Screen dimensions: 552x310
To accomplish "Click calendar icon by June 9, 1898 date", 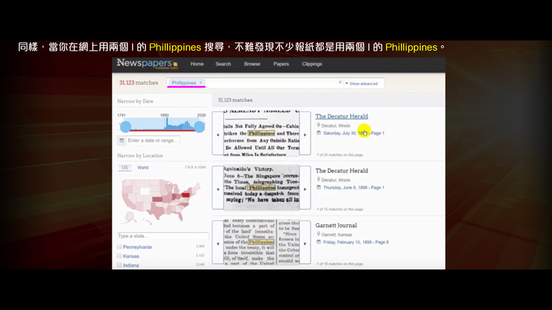I will point(319,187).
